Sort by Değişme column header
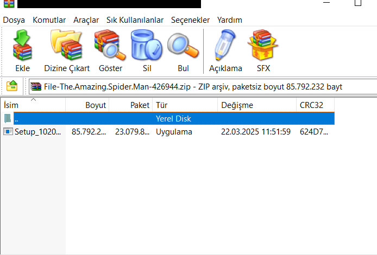The image size is (377, 255). 257,105
